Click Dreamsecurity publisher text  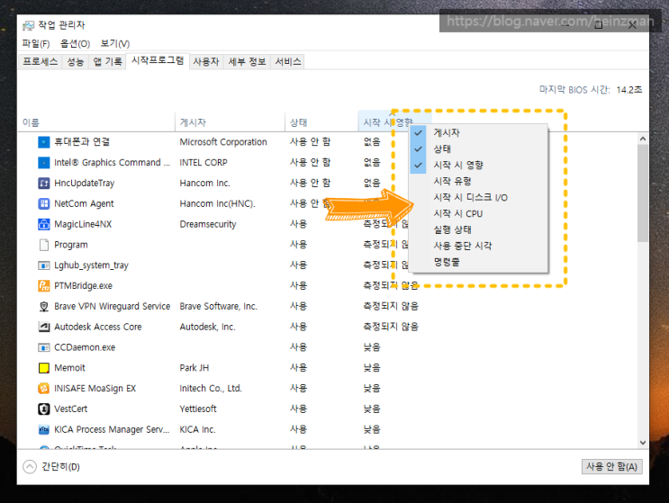click(208, 224)
